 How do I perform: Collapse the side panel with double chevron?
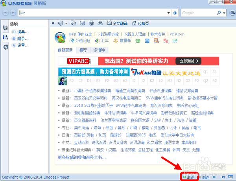(53, 23)
